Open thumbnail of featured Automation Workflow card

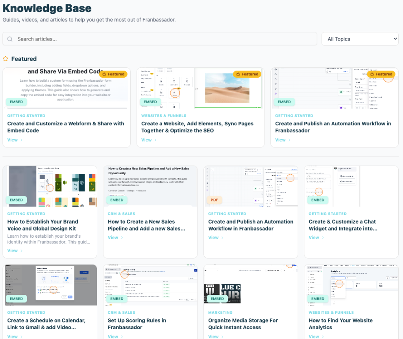[x=335, y=88]
